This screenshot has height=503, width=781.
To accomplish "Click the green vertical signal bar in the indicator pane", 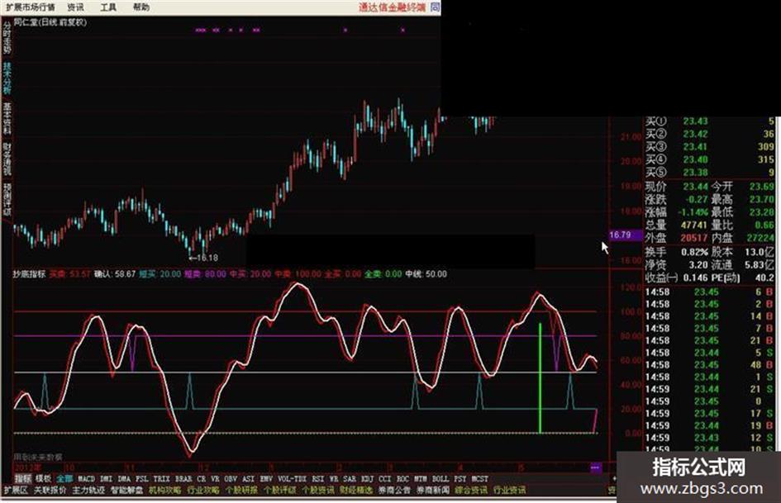I will pos(540,378).
